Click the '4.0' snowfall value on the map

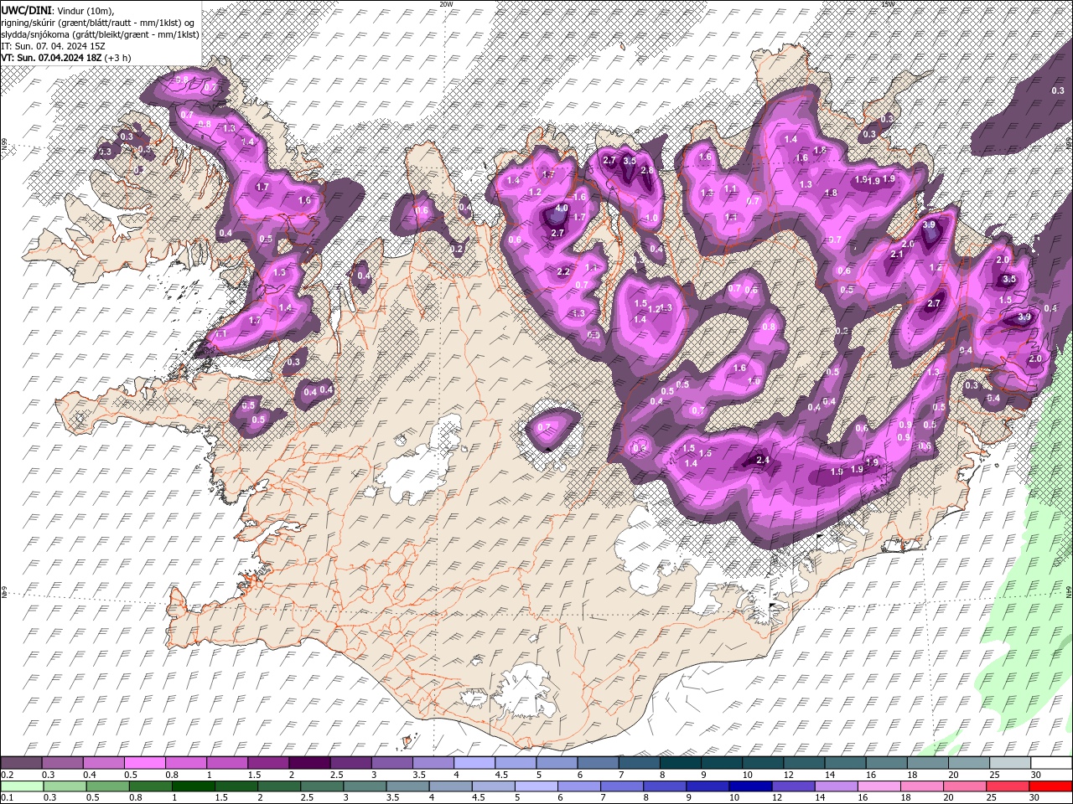(562, 208)
